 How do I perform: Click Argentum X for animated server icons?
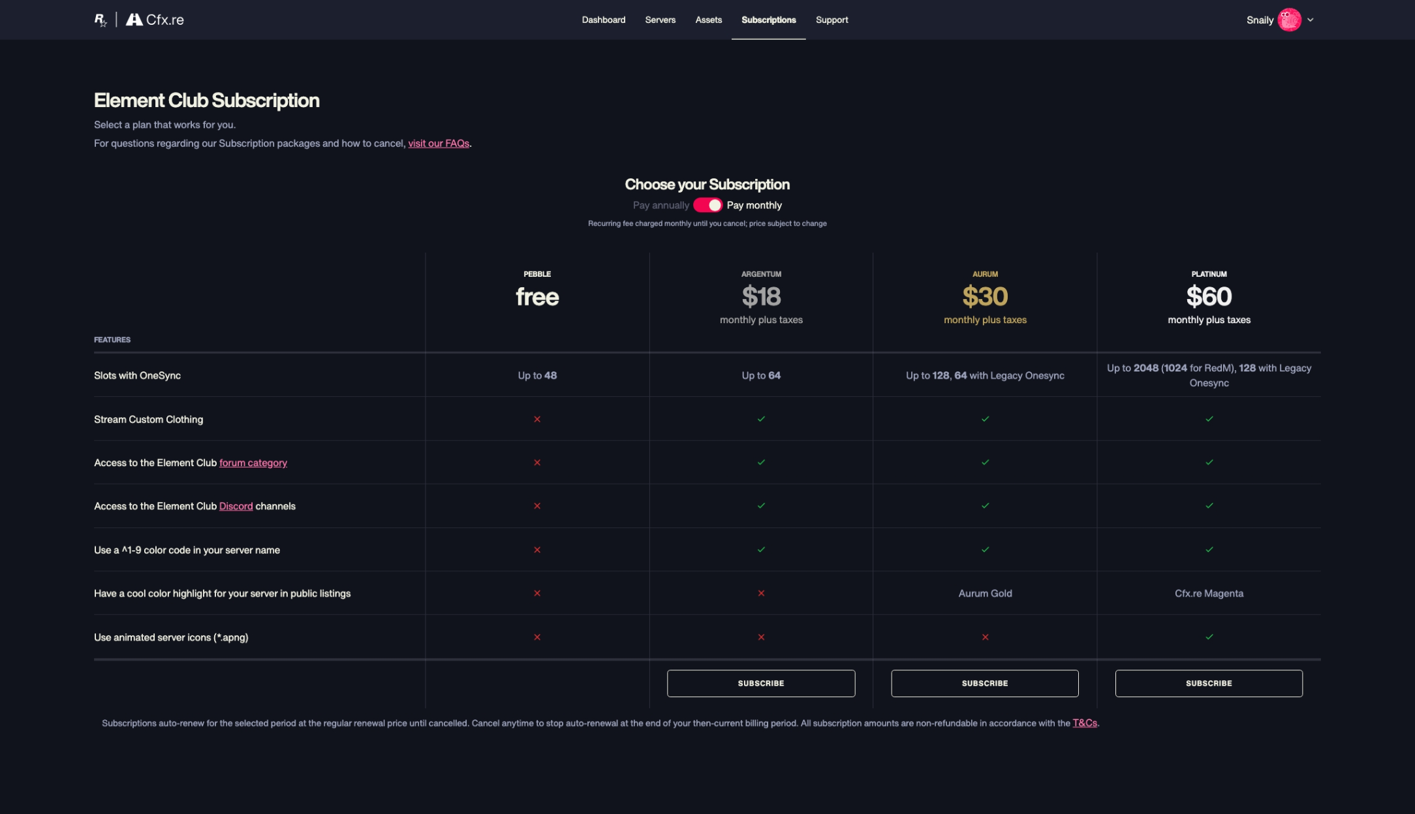point(761,637)
